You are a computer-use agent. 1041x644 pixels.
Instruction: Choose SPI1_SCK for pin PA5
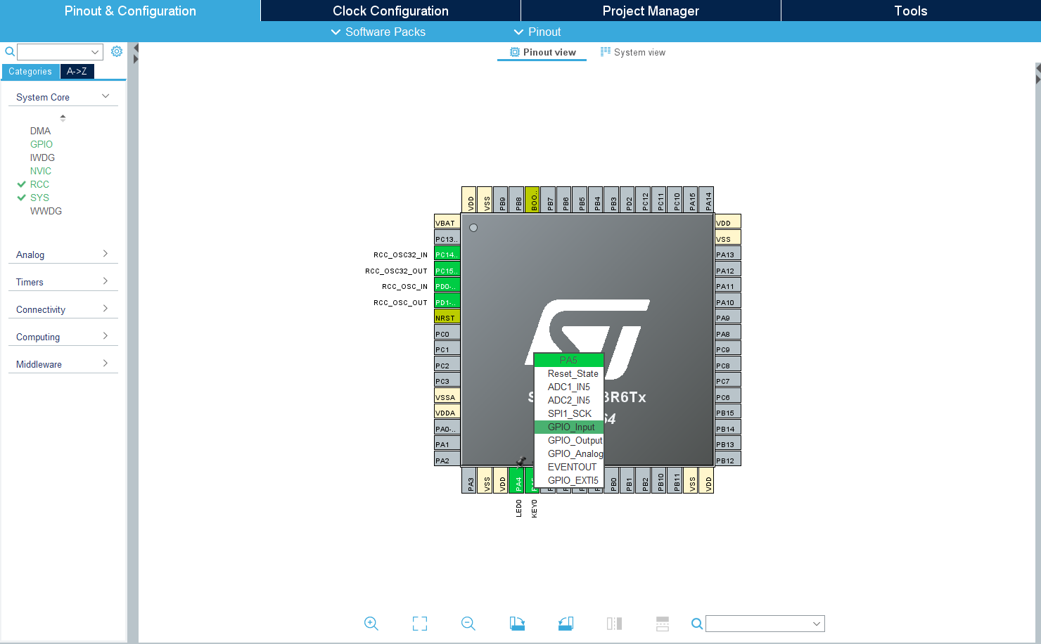(569, 413)
